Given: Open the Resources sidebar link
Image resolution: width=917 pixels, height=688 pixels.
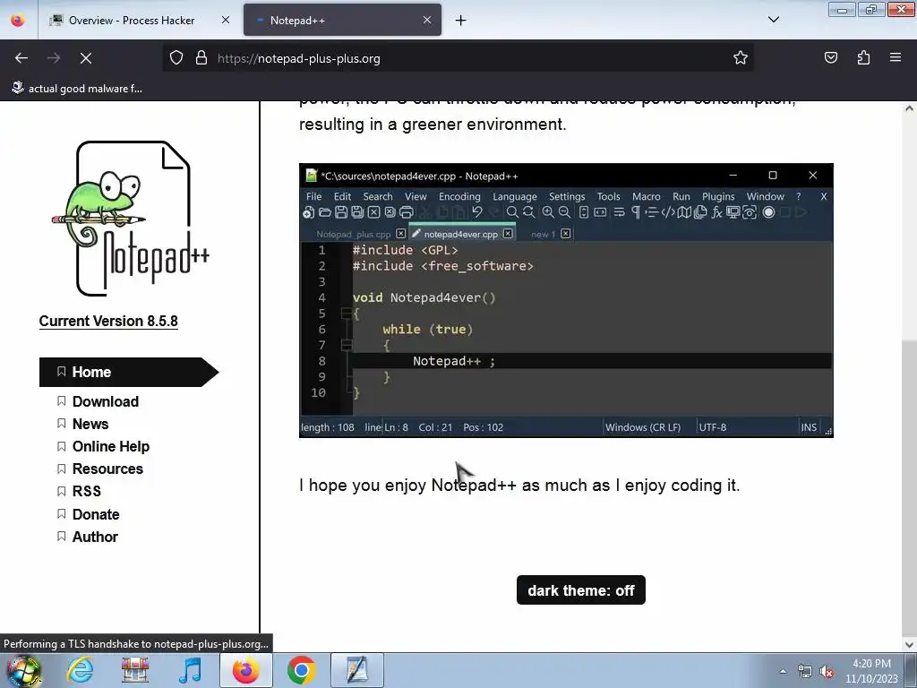Looking at the screenshot, I should point(107,469).
